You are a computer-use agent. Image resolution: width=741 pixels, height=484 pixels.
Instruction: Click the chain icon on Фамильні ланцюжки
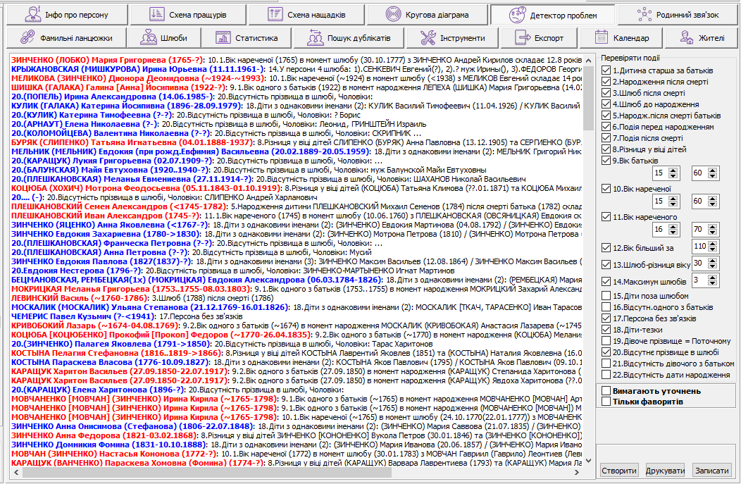click(27, 38)
